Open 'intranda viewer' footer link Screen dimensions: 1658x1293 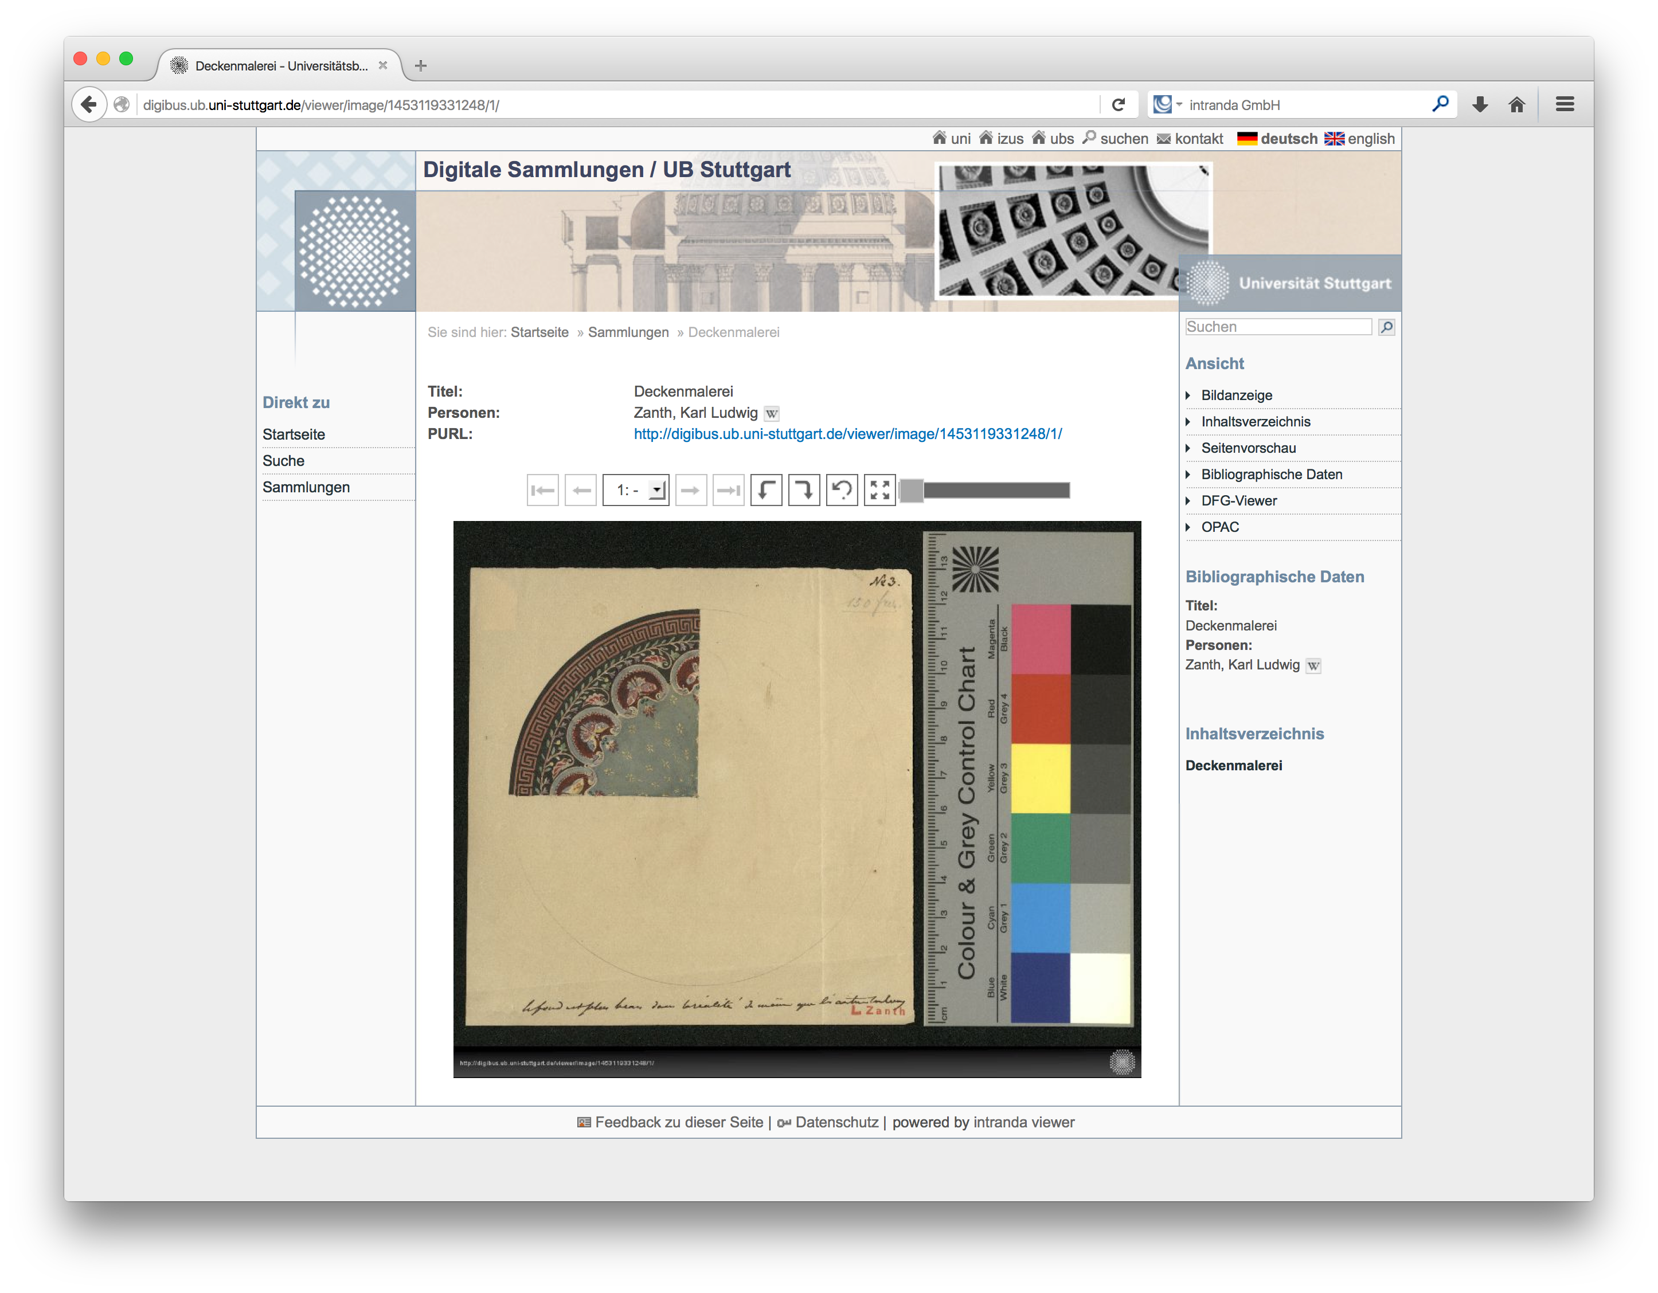(1023, 1122)
